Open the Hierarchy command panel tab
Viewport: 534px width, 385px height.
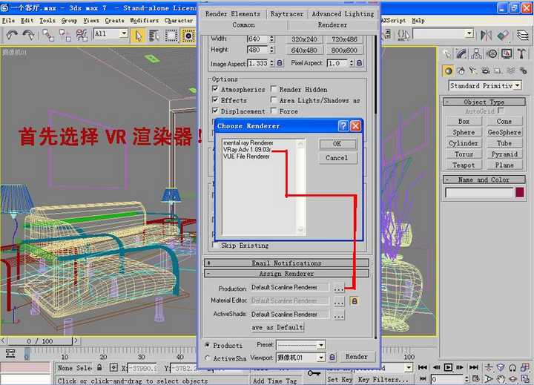476,53
